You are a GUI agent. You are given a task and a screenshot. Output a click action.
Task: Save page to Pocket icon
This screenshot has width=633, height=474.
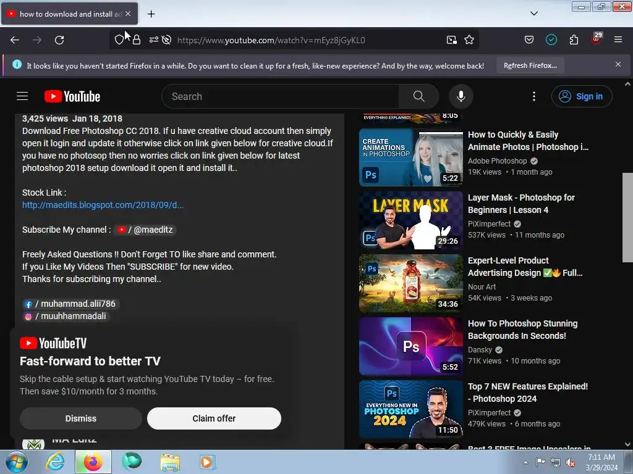[x=529, y=40]
